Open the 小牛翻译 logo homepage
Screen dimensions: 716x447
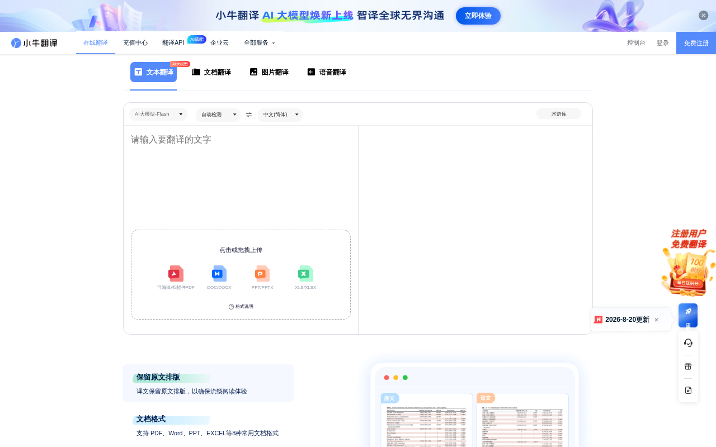[x=34, y=43]
